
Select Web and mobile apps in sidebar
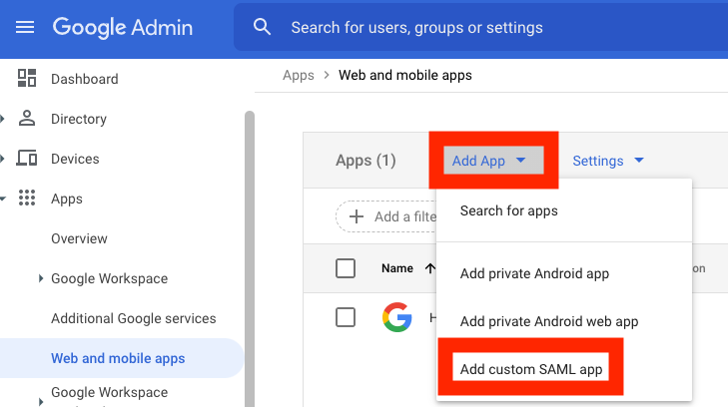[x=121, y=358]
